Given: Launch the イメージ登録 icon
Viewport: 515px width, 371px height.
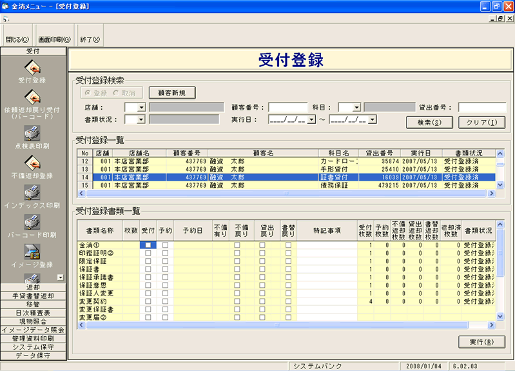Looking at the screenshot, I should point(32,251).
